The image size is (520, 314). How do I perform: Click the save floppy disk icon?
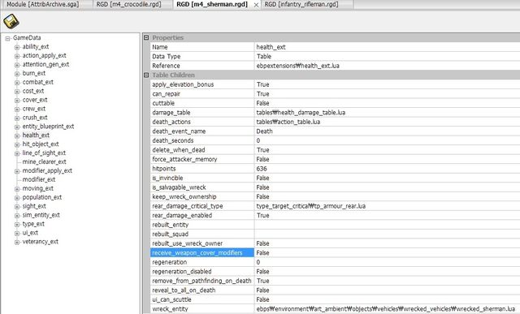point(11,21)
